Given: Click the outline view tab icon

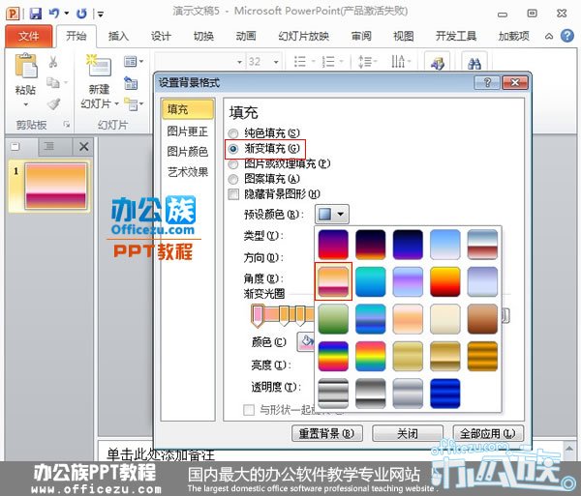Looking at the screenshot, I should click(49, 147).
